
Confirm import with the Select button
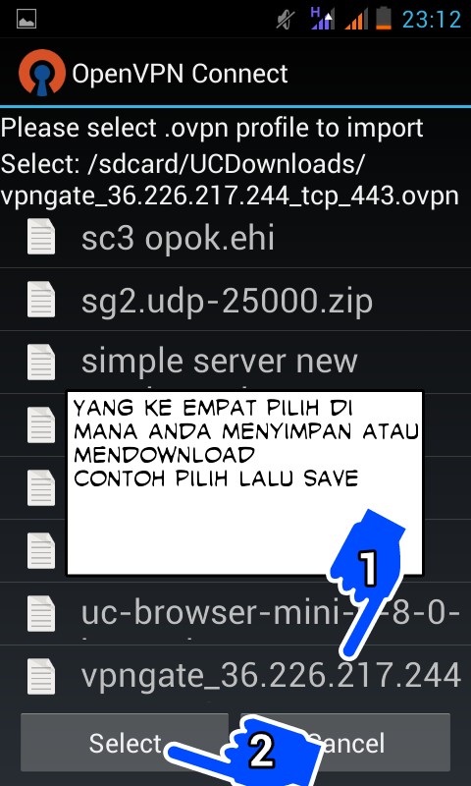(x=125, y=743)
